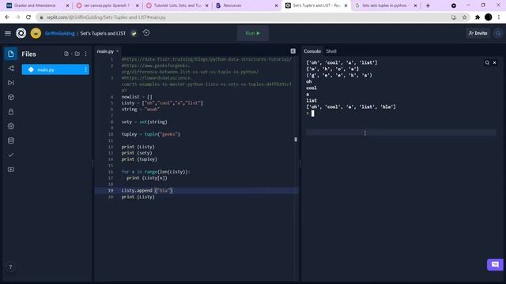Switch to the Console tab
This screenshot has width=506, height=284.
[312, 51]
